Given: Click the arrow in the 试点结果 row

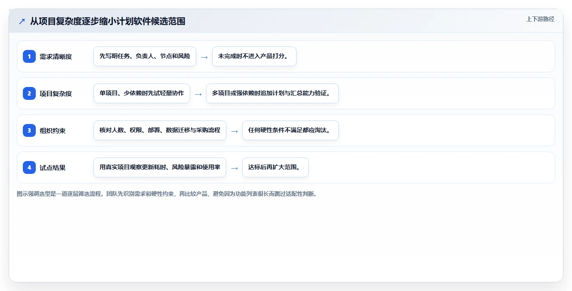Looking at the screenshot, I should [x=234, y=168].
